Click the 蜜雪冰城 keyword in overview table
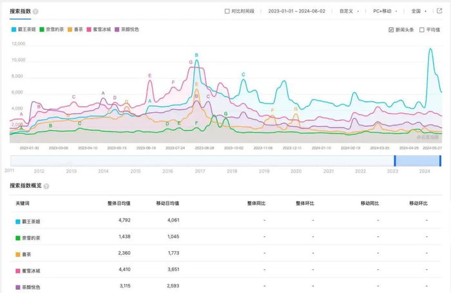The height and width of the screenshot is (293, 451). (31, 270)
